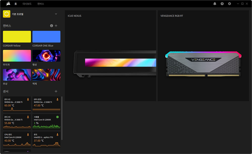The height and width of the screenshot is (154, 252).
Task: Expand the 기본 프로필 profile dropdown
Action: 56,14
